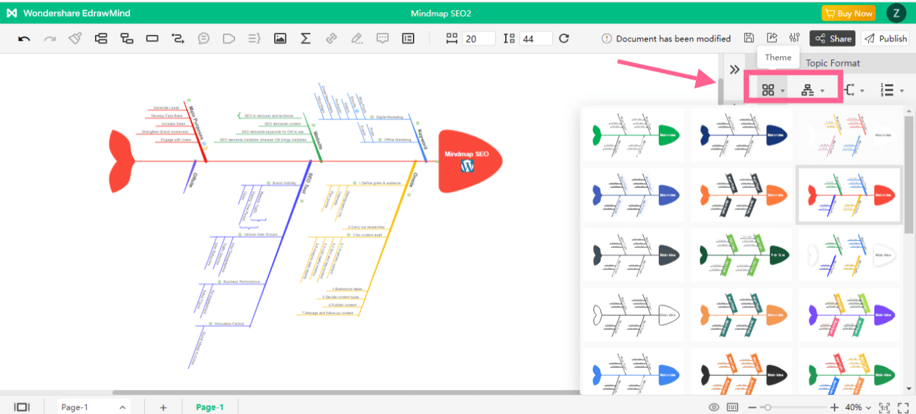Select the Mindmap SEO fish head topic
This screenshot has width=916, height=414.
(x=470, y=161)
